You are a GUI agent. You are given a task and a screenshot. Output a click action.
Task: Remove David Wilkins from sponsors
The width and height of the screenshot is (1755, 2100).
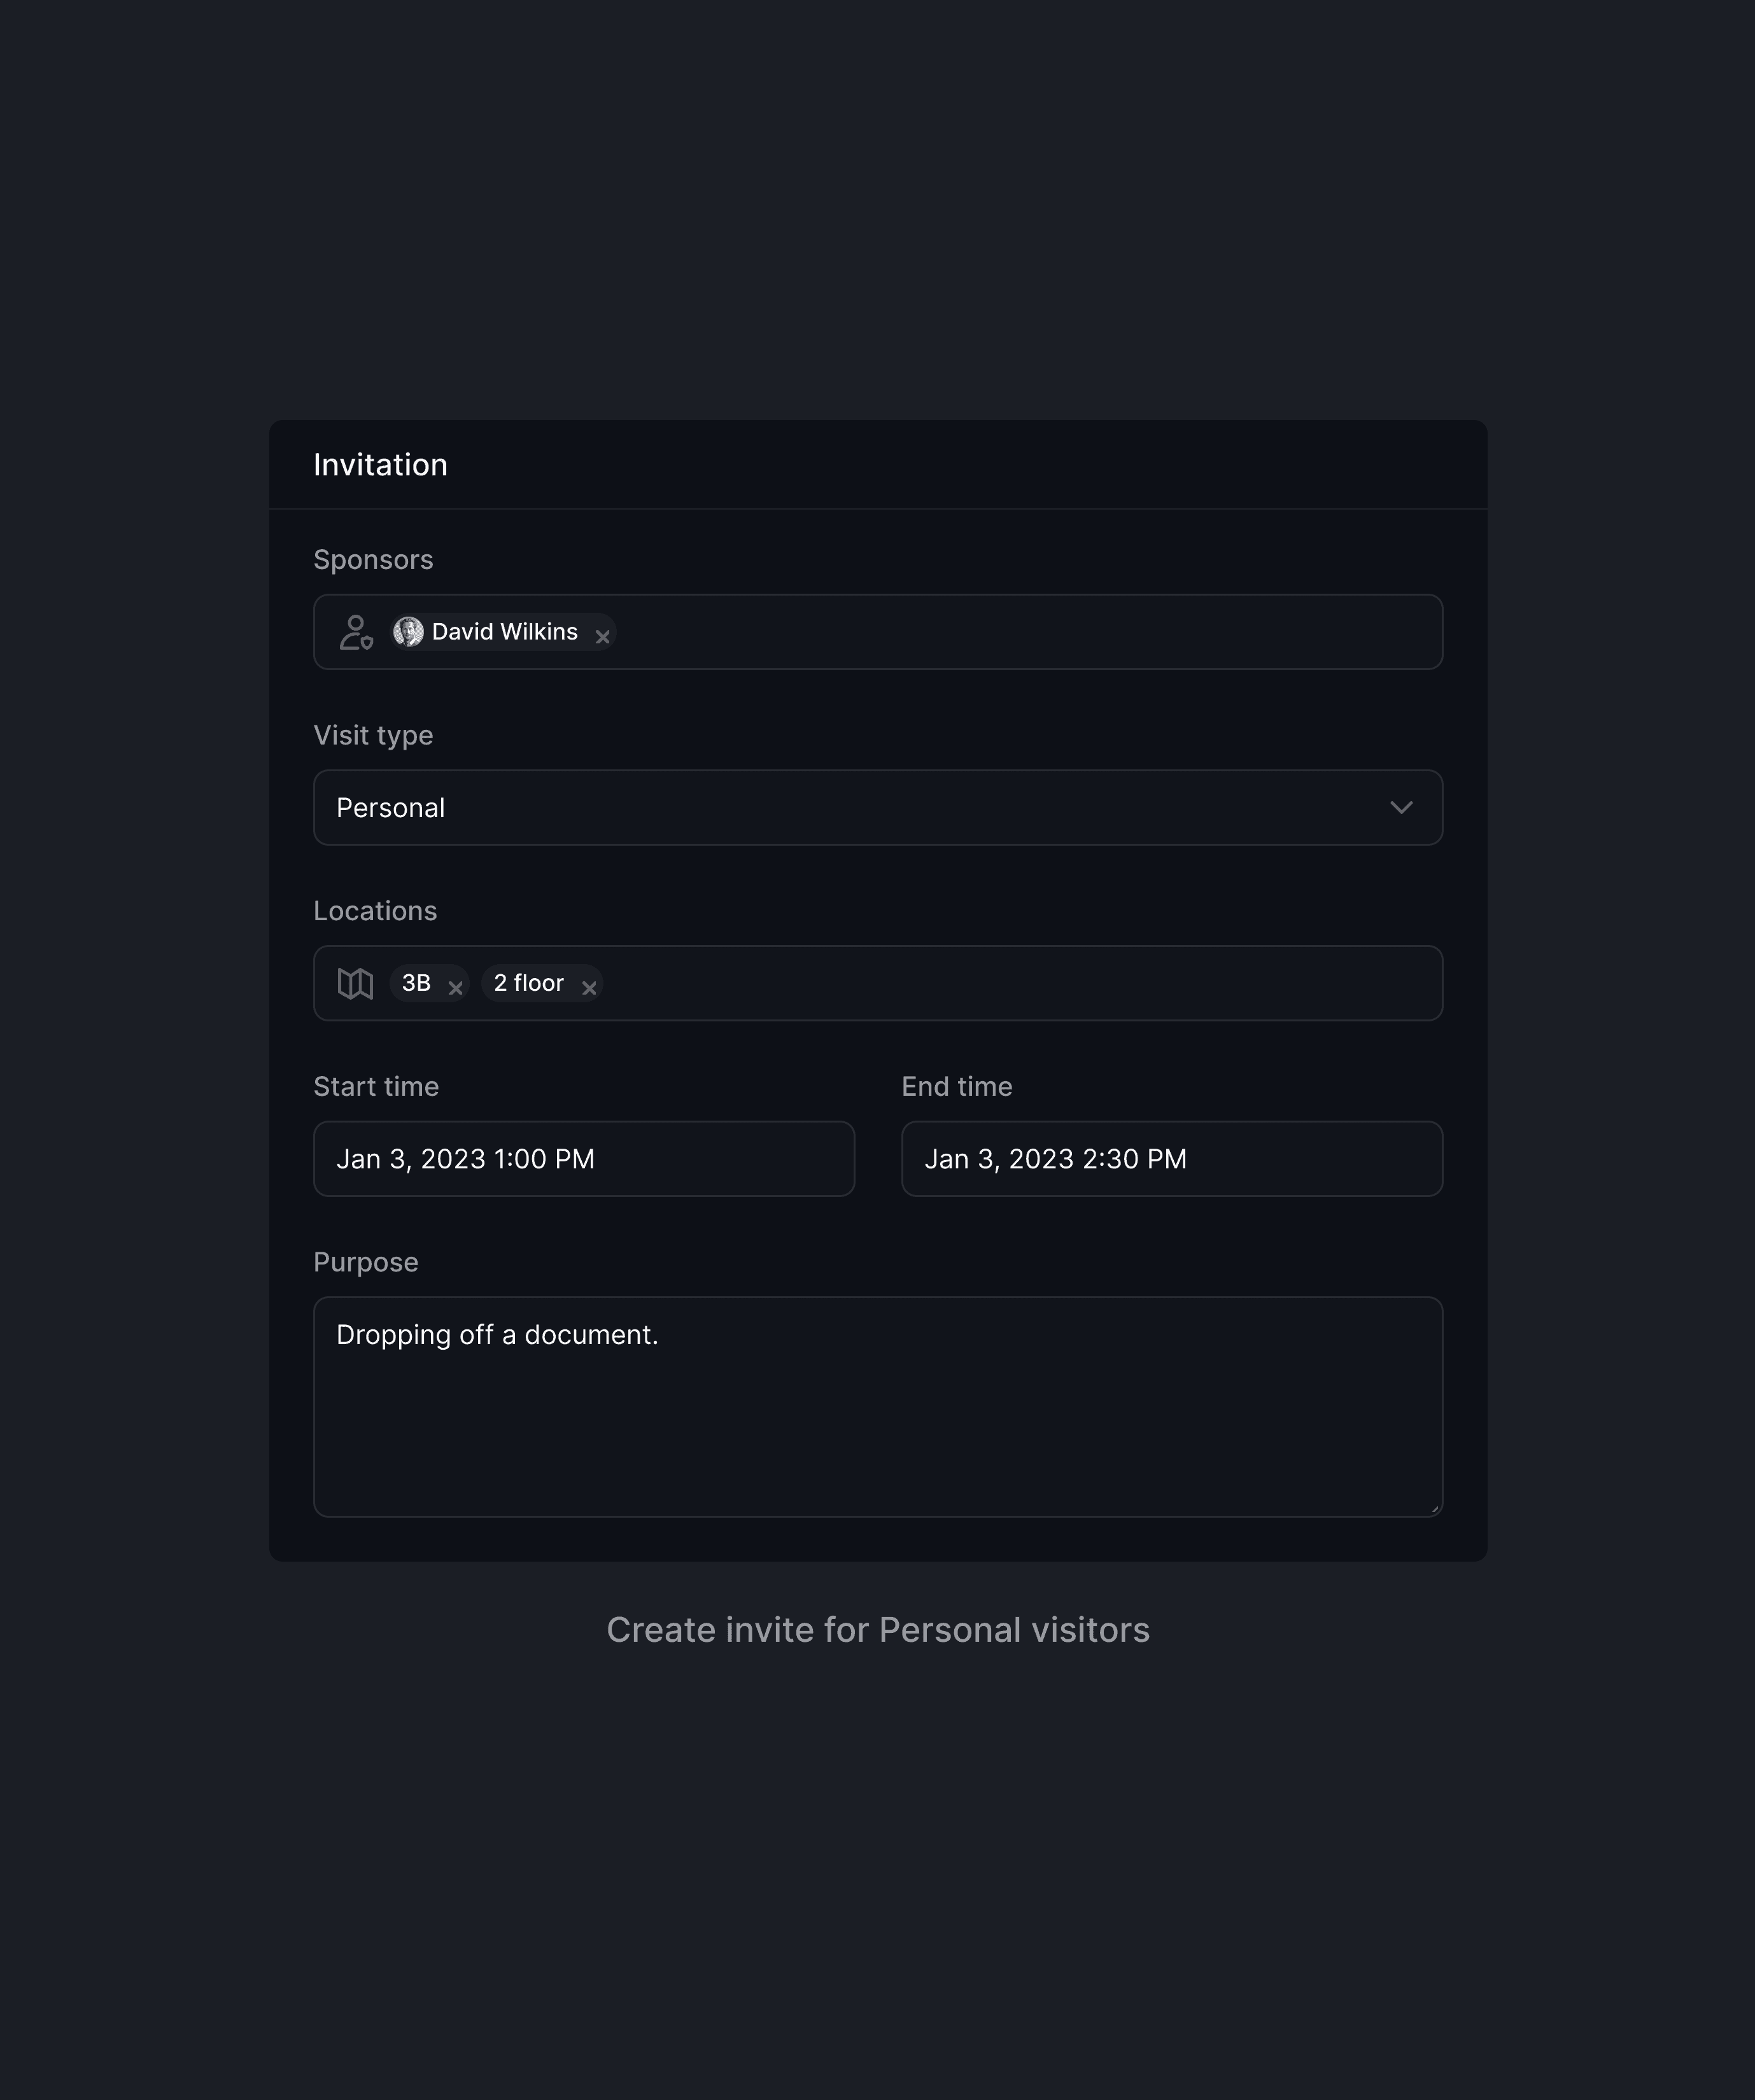tap(602, 637)
